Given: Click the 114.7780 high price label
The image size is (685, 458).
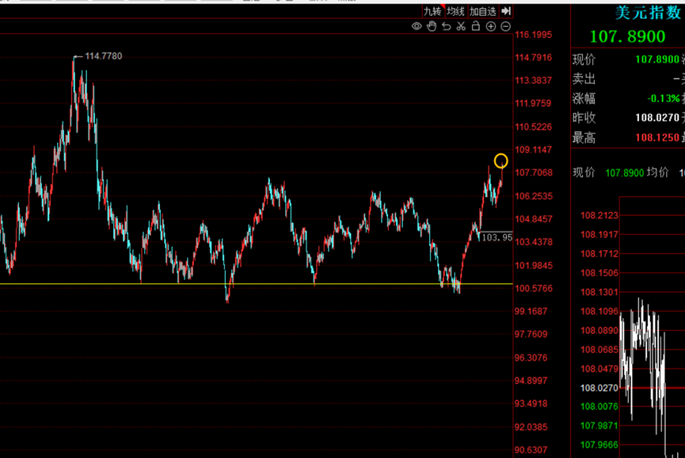Looking at the screenshot, I should click(x=104, y=56).
